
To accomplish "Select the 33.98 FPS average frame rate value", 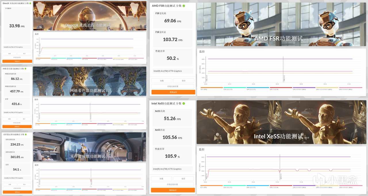I will (17, 26).
